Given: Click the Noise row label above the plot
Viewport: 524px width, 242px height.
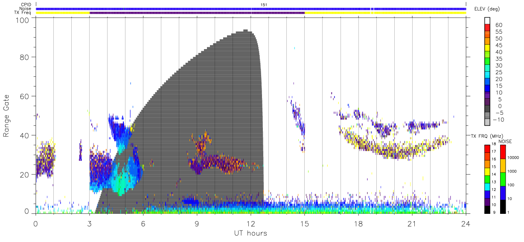Looking at the screenshot, I should pos(26,9).
